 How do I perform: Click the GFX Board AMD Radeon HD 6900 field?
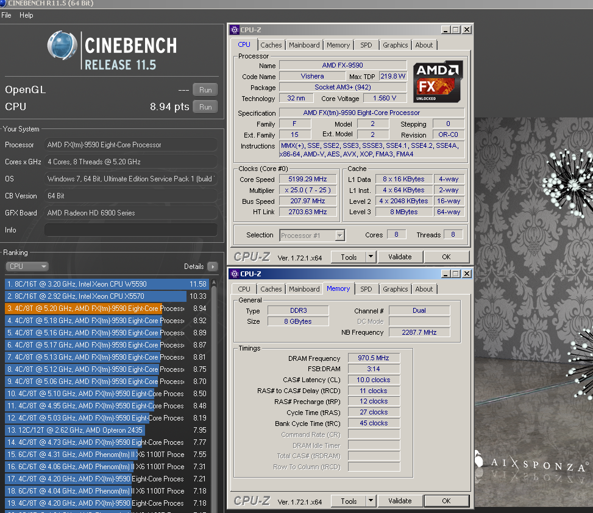[131, 213]
